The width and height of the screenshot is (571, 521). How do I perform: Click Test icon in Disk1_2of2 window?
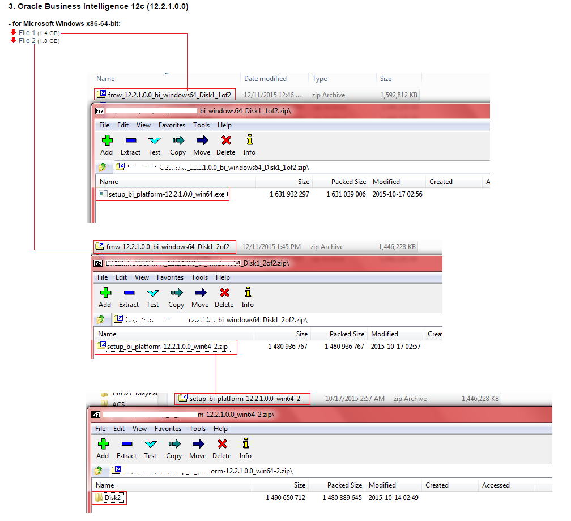click(153, 293)
